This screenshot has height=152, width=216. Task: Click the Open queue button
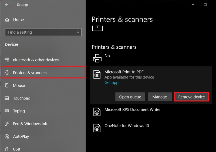(130, 97)
